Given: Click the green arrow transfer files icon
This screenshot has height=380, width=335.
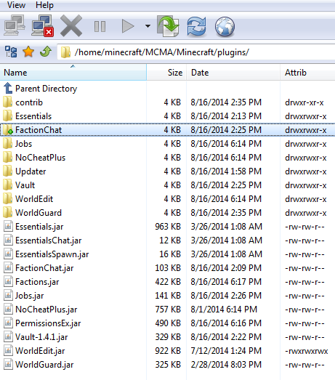Looking at the screenshot, I should pos(168,26).
